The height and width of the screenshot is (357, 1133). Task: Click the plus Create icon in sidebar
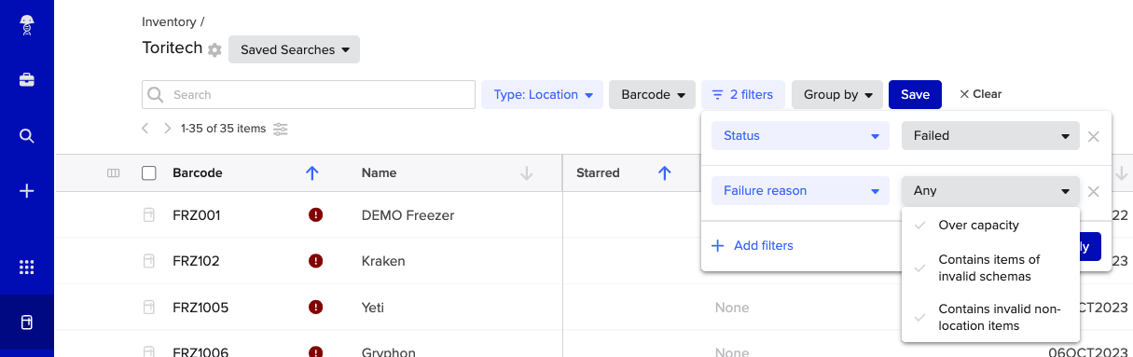point(27,191)
